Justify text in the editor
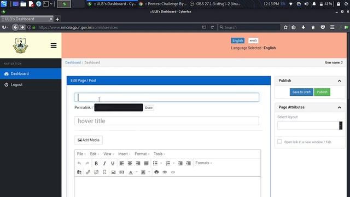 147,163
